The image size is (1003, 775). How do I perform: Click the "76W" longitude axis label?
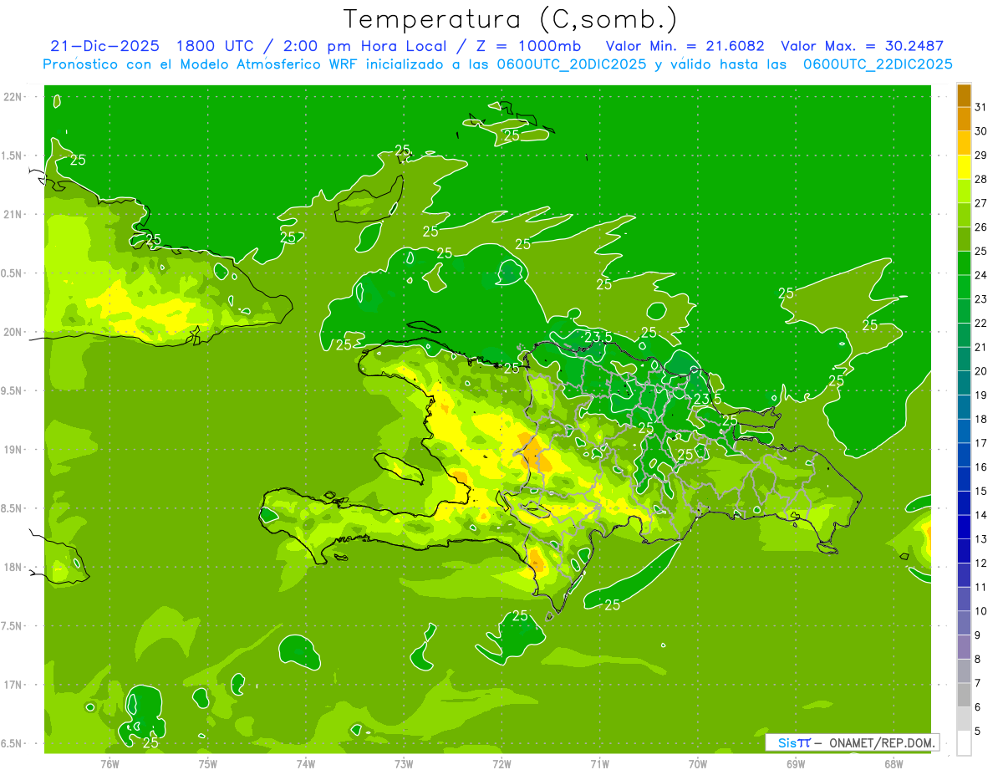(109, 763)
